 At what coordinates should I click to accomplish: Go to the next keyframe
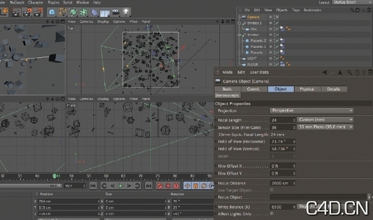pyautogui.click(x=138, y=186)
